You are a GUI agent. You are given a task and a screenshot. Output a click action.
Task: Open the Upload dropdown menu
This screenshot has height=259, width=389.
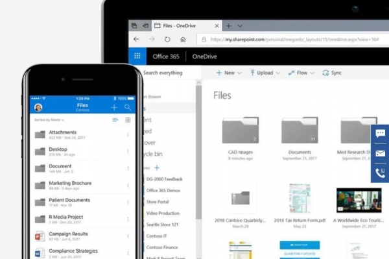click(265, 73)
